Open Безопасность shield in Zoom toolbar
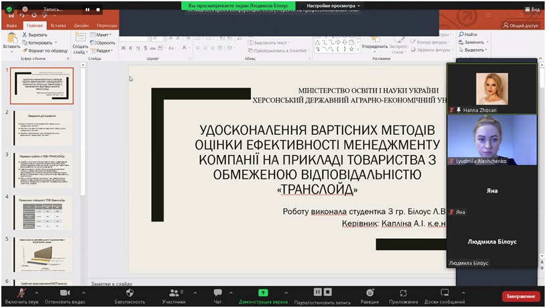546x308 pixels. (x=129, y=296)
